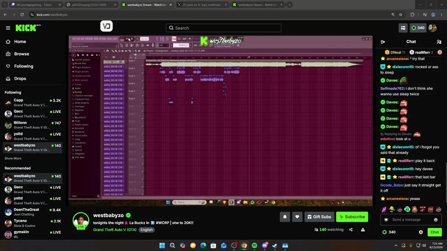Screen dimensions: 447x251
Task: Switch to the Twitch yourragegaming browser tab
Action: pyautogui.click(x=36, y=5)
